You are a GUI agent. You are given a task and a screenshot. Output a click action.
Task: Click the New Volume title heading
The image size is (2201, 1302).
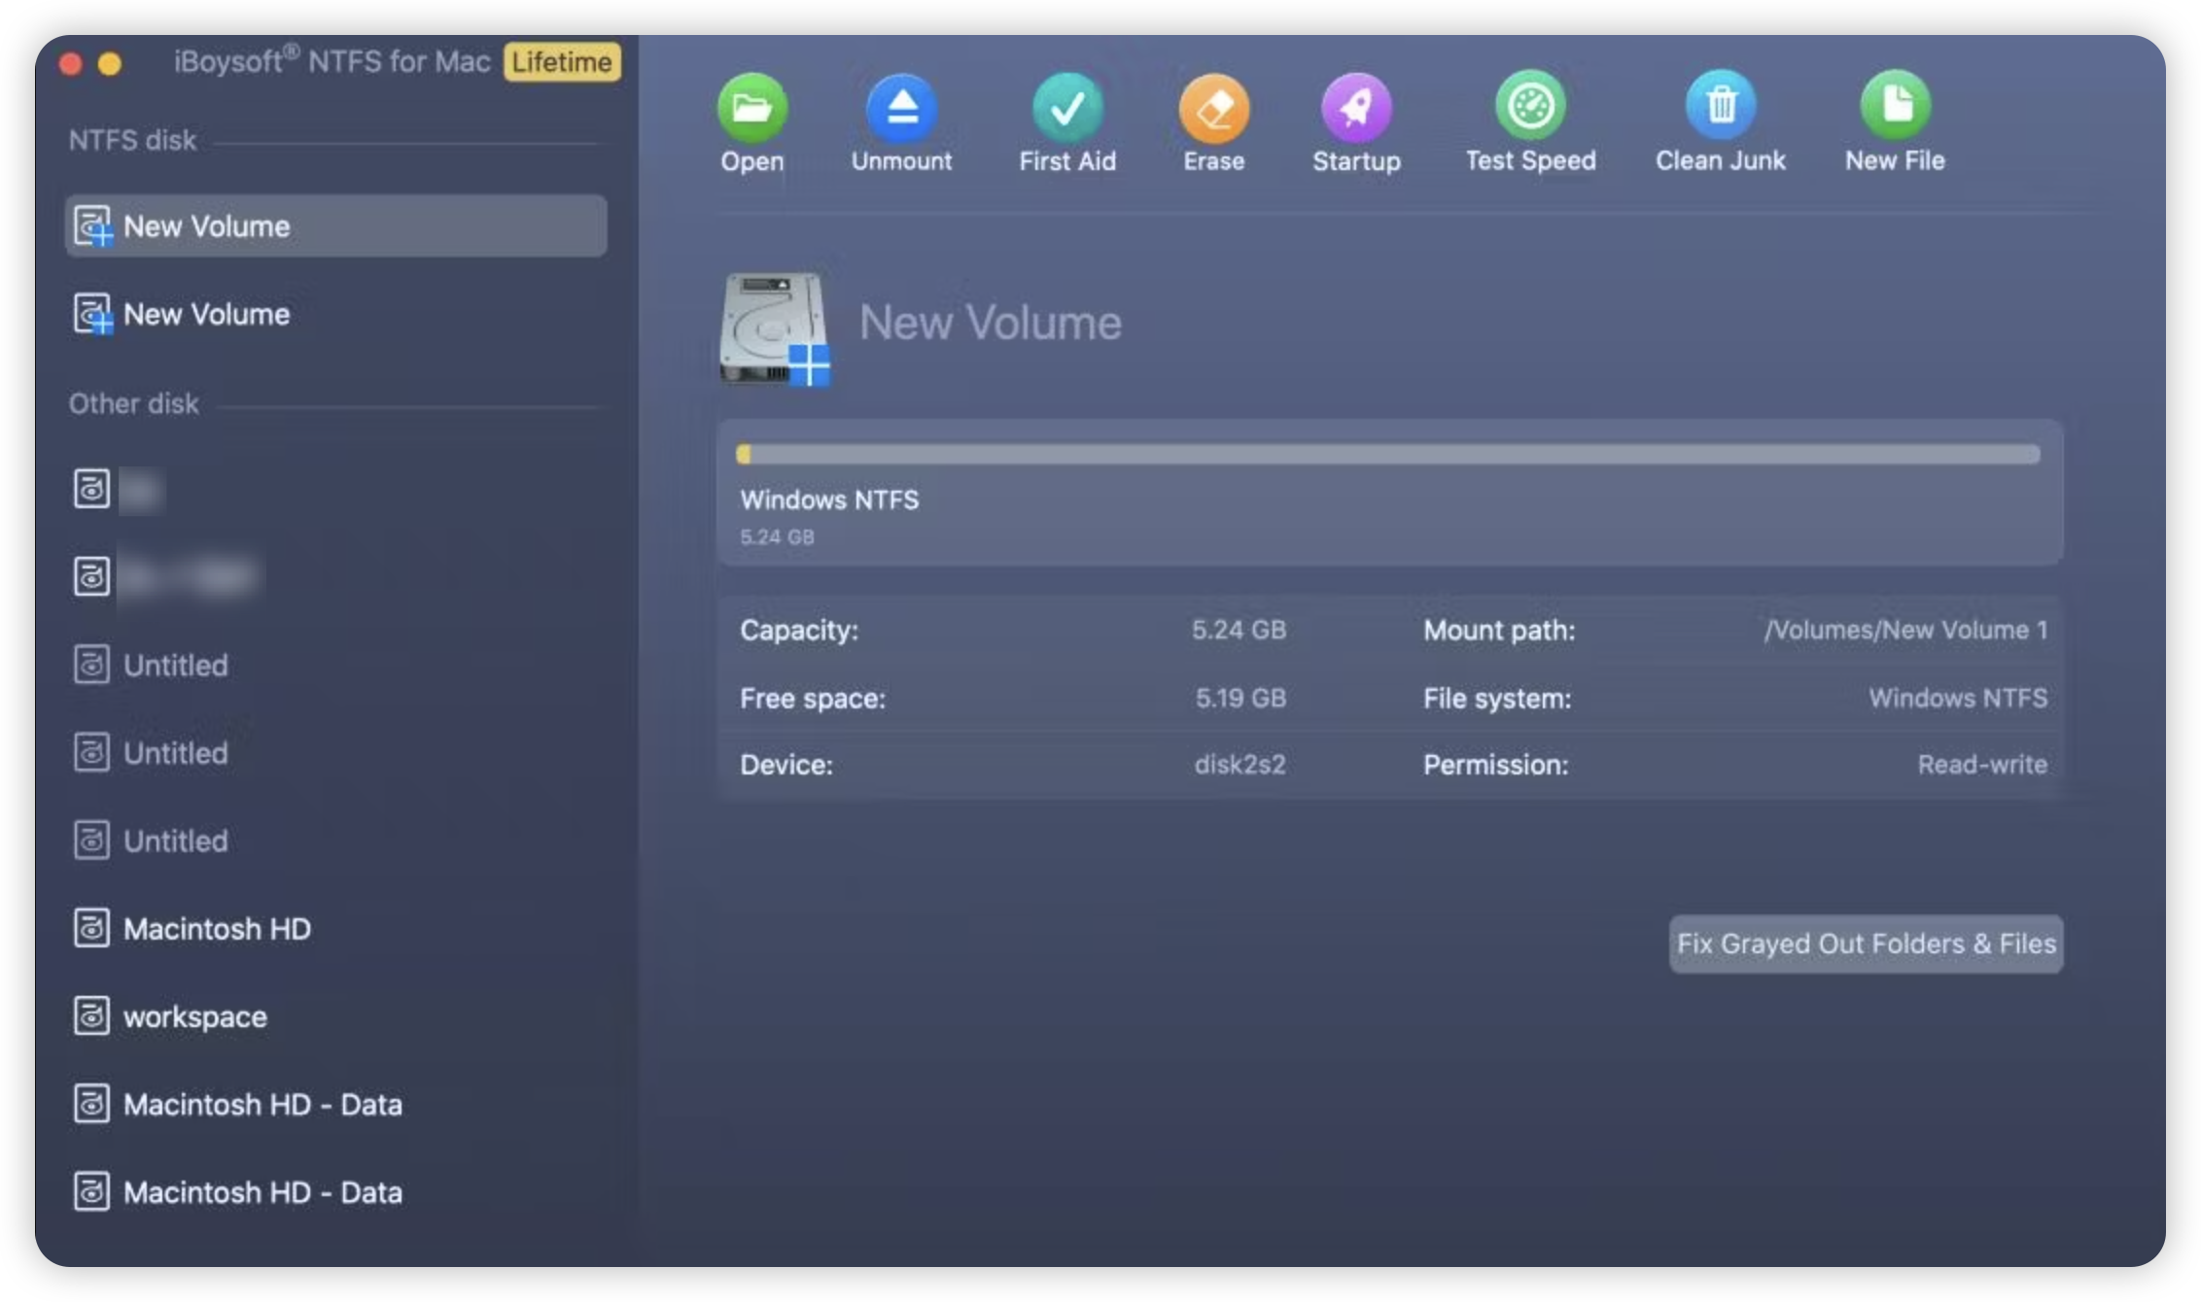tap(990, 323)
